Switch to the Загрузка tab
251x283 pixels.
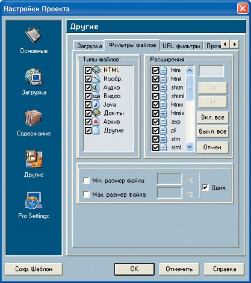(x=89, y=46)
